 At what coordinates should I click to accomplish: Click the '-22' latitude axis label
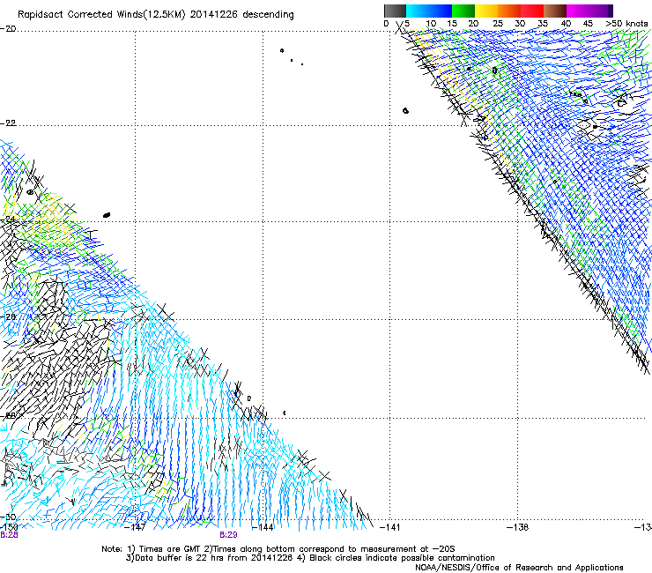coord(8,123)
